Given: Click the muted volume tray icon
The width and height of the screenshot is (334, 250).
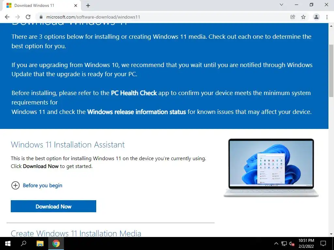Looking at the screenshot, I should (x=292, y=243).
